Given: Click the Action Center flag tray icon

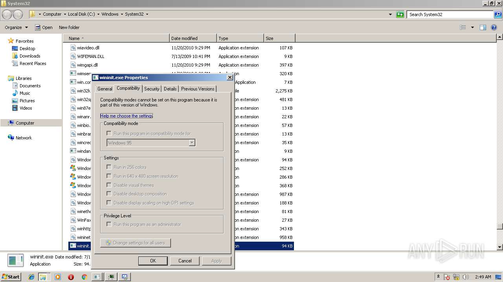Looking at the screenshot, I should click(447, 277).
